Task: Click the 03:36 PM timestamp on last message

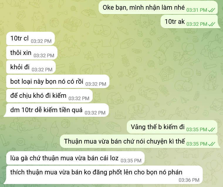Action: 189,180
